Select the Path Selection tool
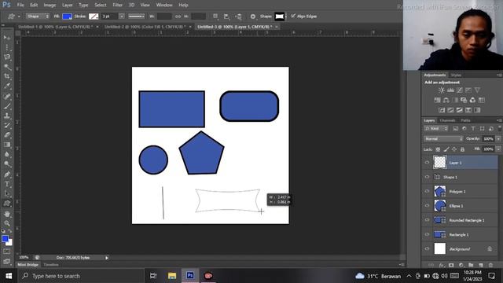 7,193
